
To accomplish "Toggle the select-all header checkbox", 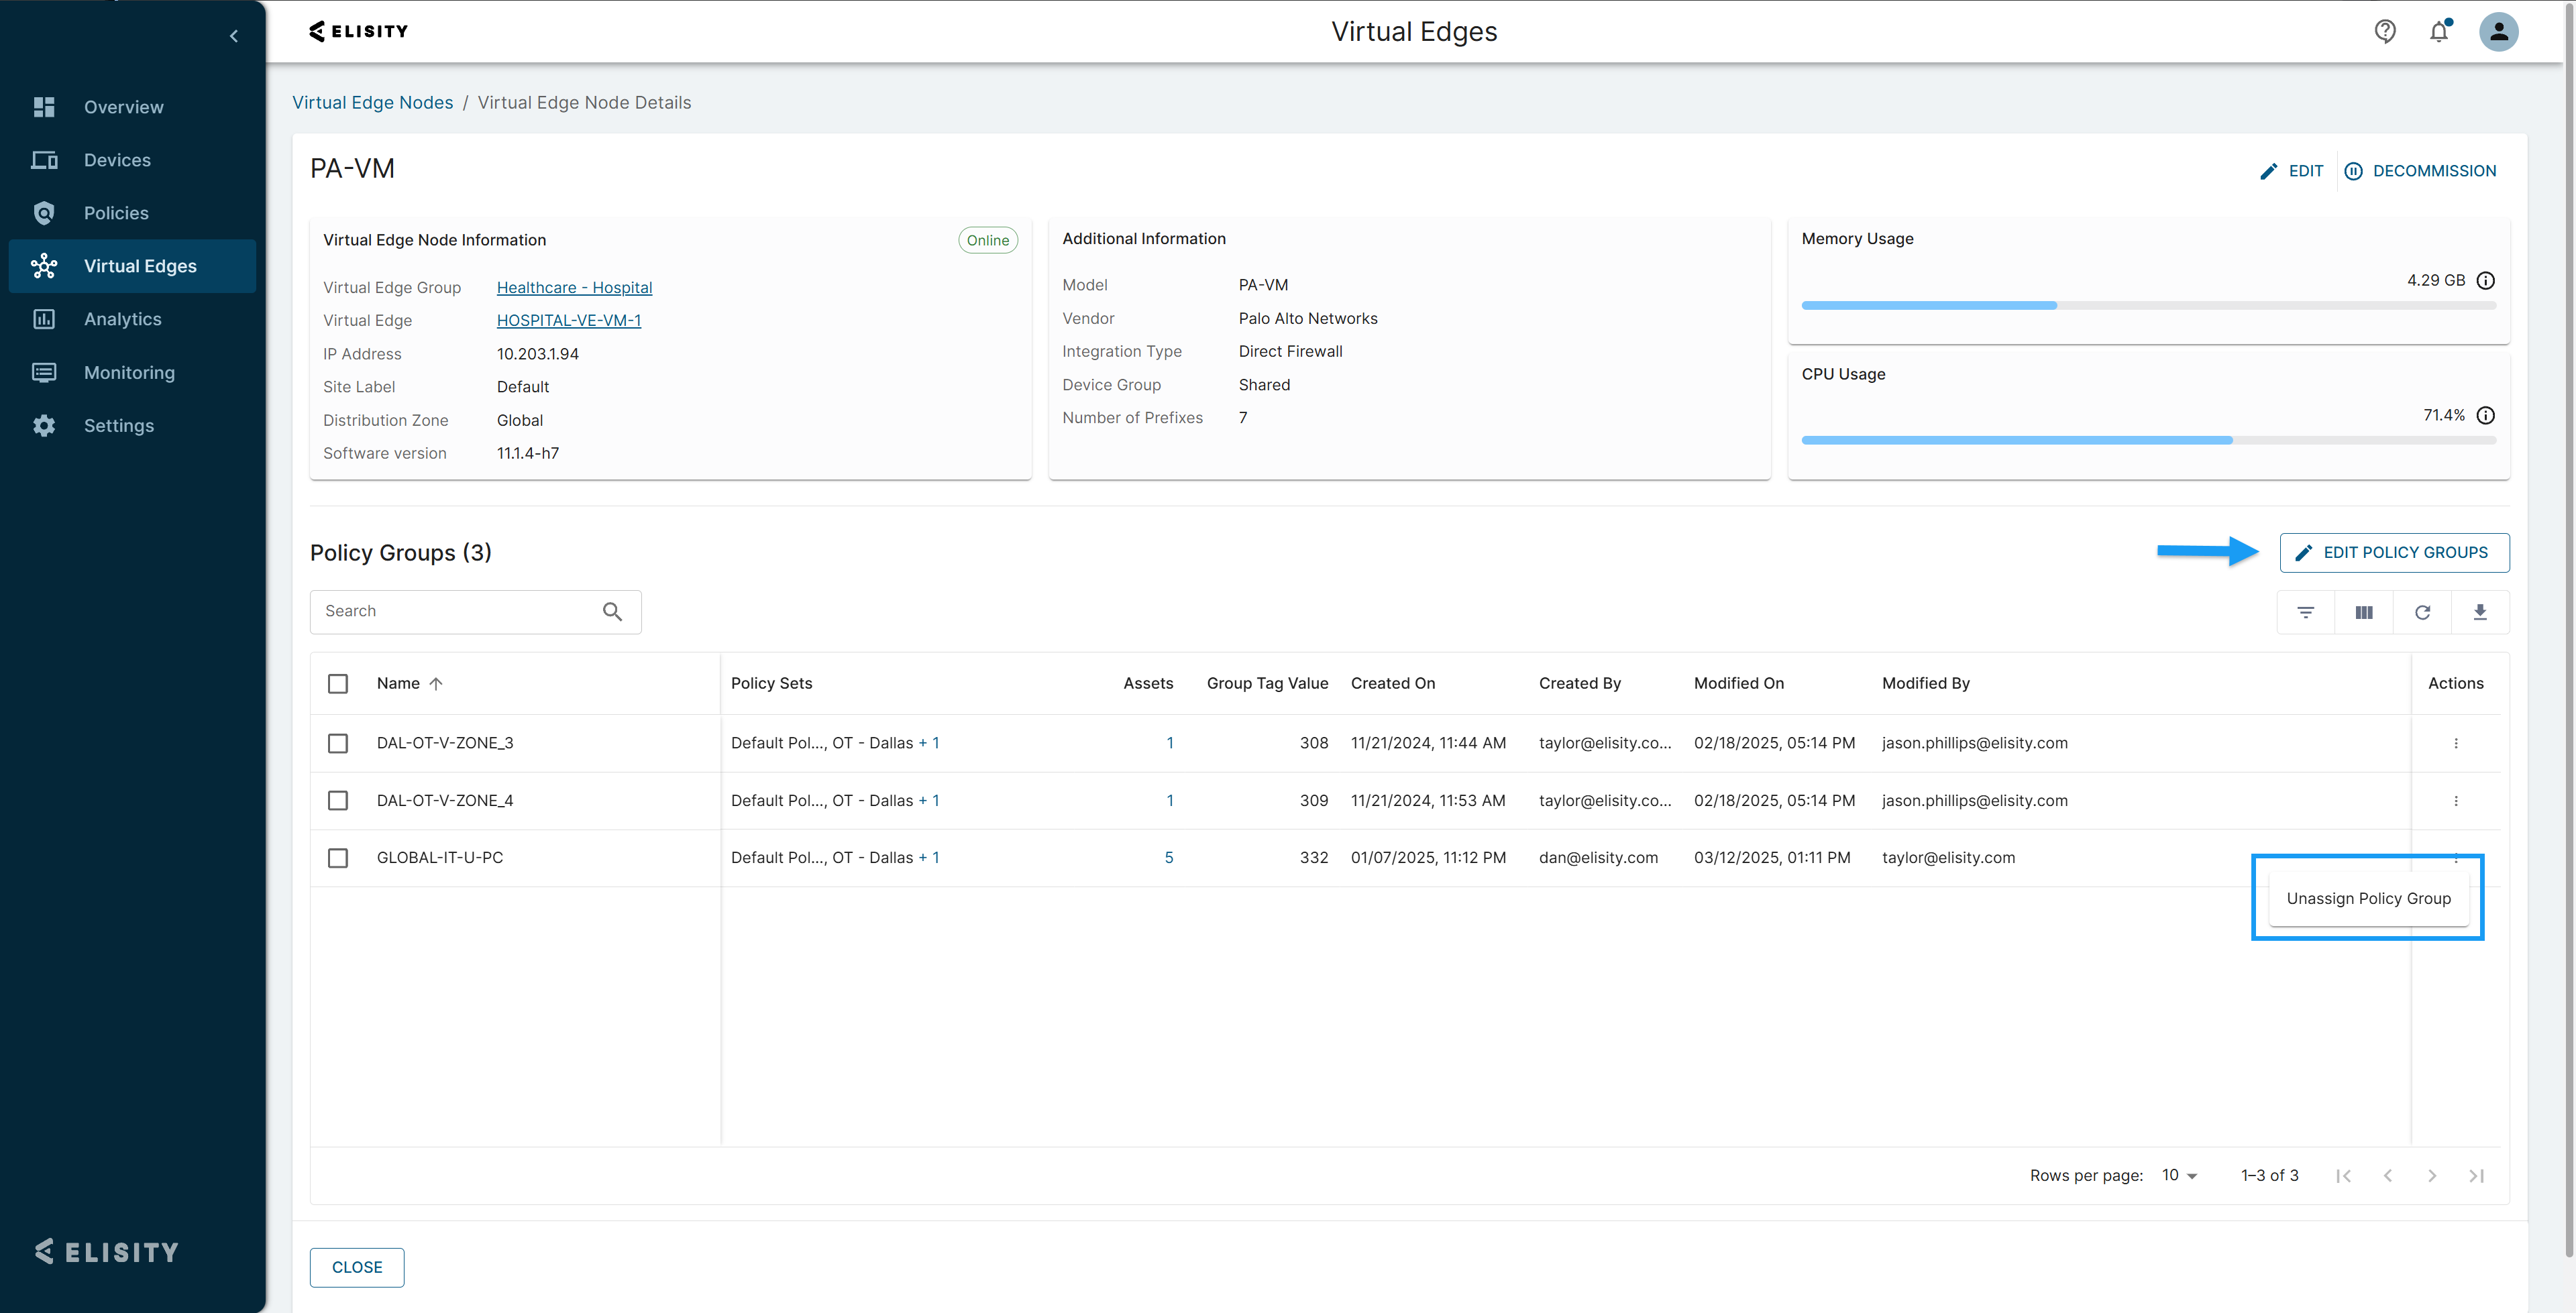I will click(x=338, y=684).
